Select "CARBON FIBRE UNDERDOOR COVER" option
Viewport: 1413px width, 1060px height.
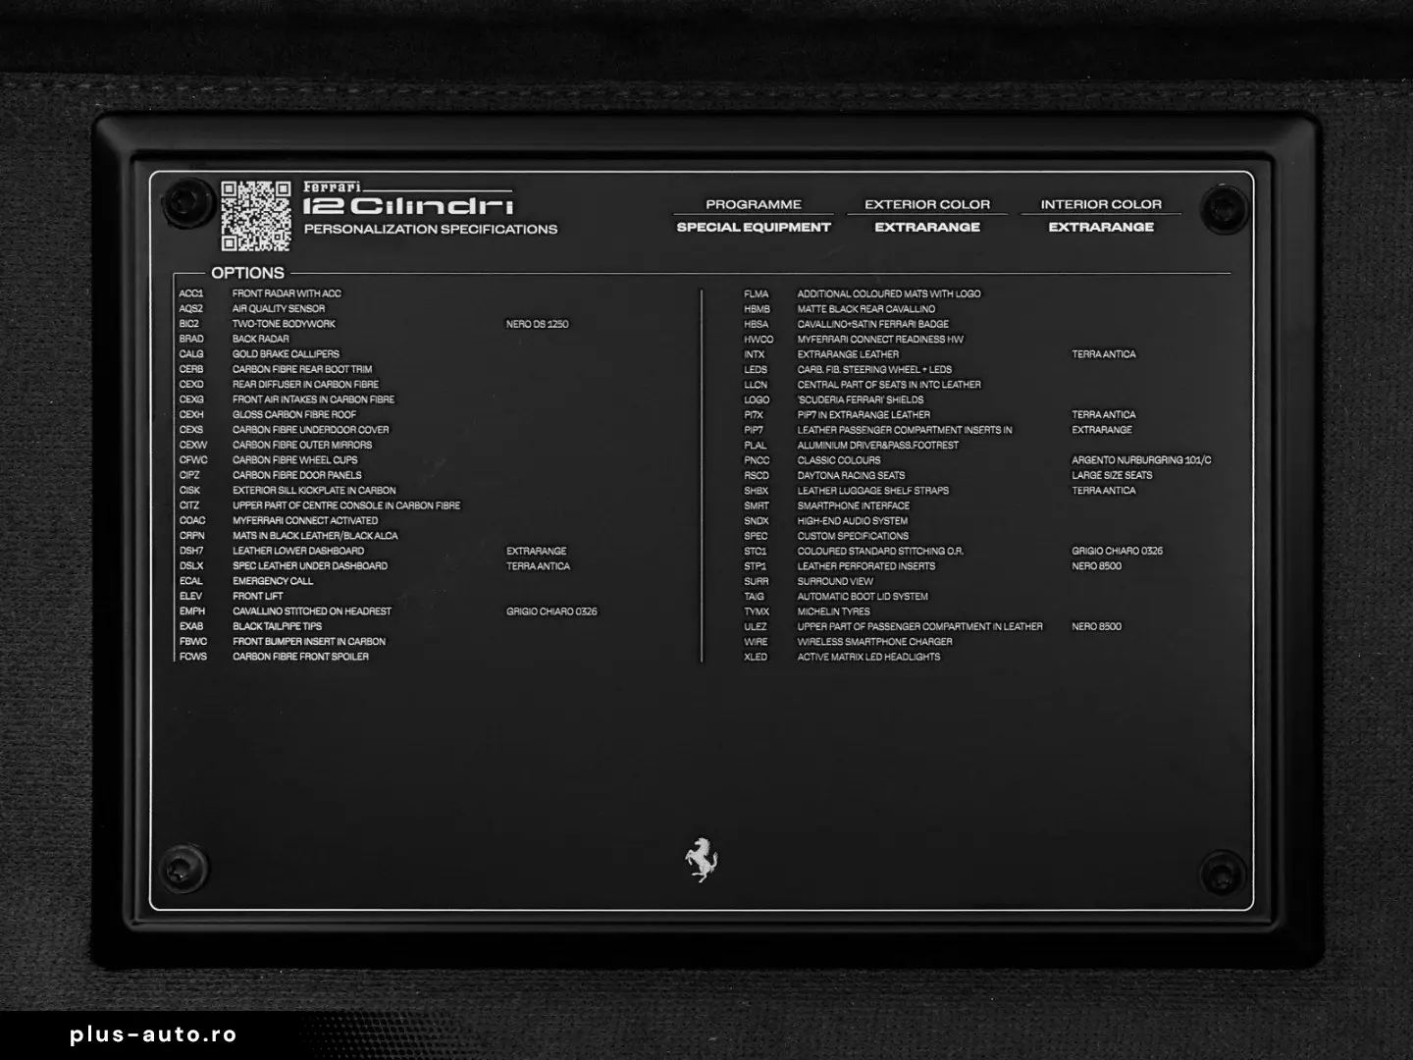pos(311,430)
